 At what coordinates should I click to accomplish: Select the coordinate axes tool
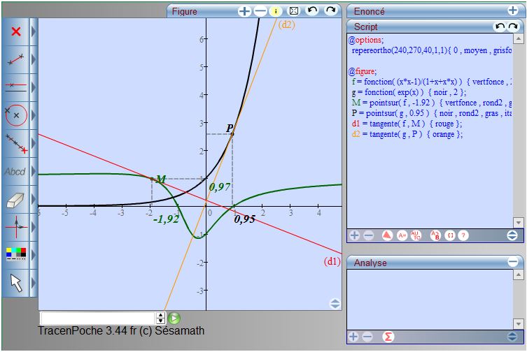[16, 227]
